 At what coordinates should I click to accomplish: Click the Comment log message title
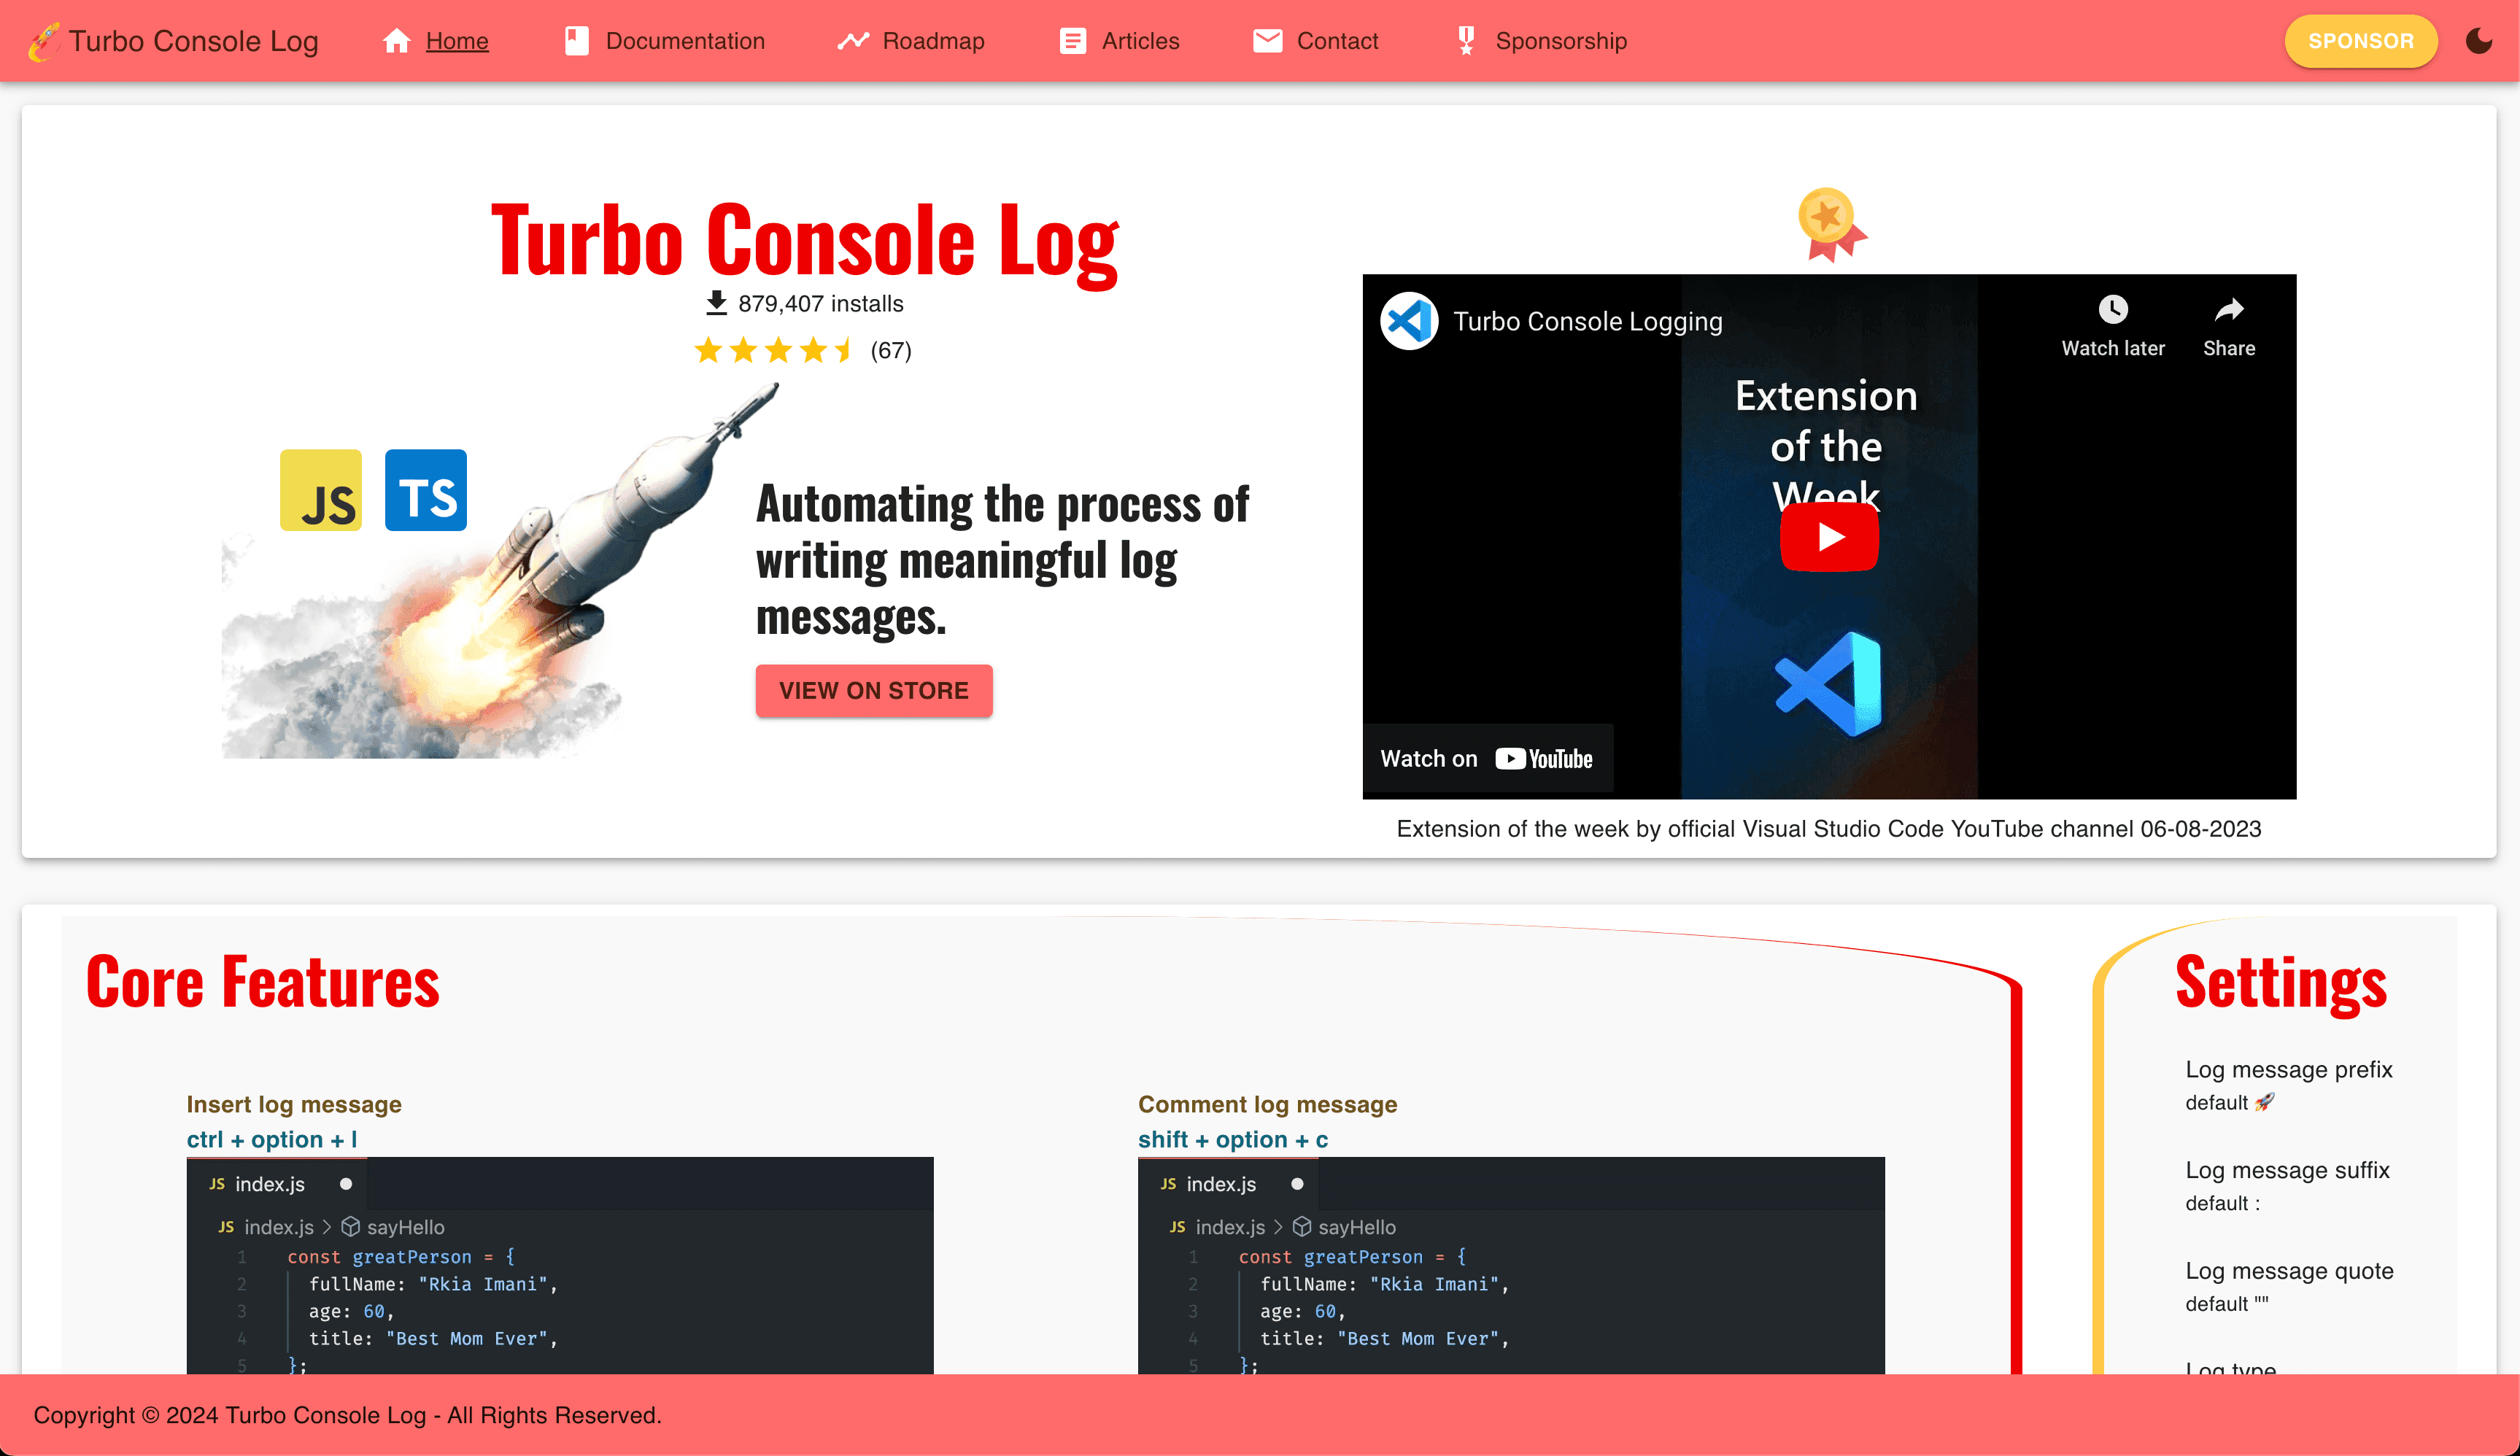[x=1267, y=1104]
